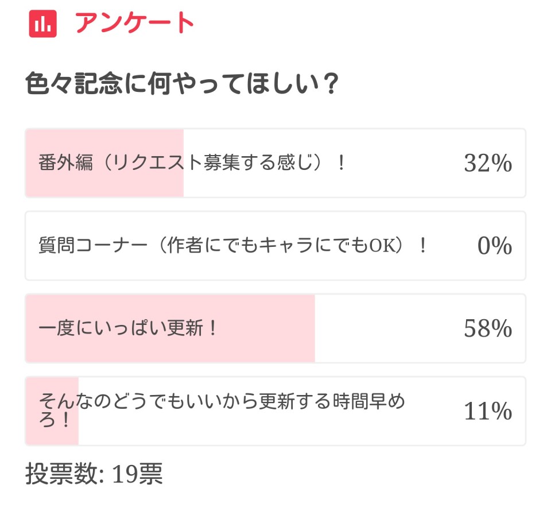Viewport: 551px width, 519px height.
Task: Choose the 一度にいっぱい更新！ option
Action: tap(129, 329)
